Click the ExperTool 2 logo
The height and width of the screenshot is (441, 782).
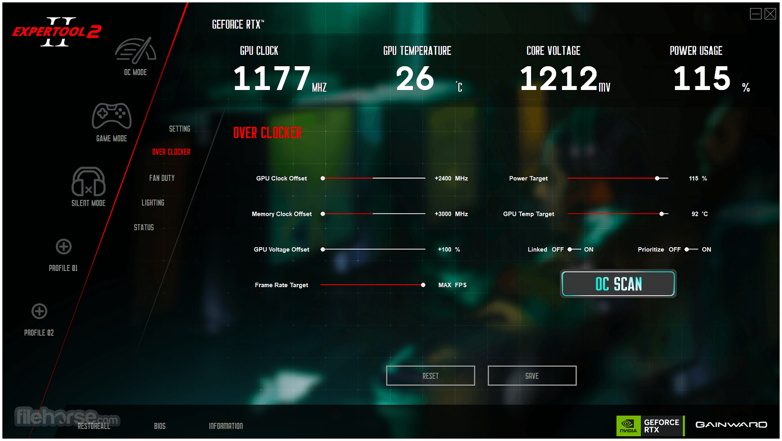(x=57, y=32)
